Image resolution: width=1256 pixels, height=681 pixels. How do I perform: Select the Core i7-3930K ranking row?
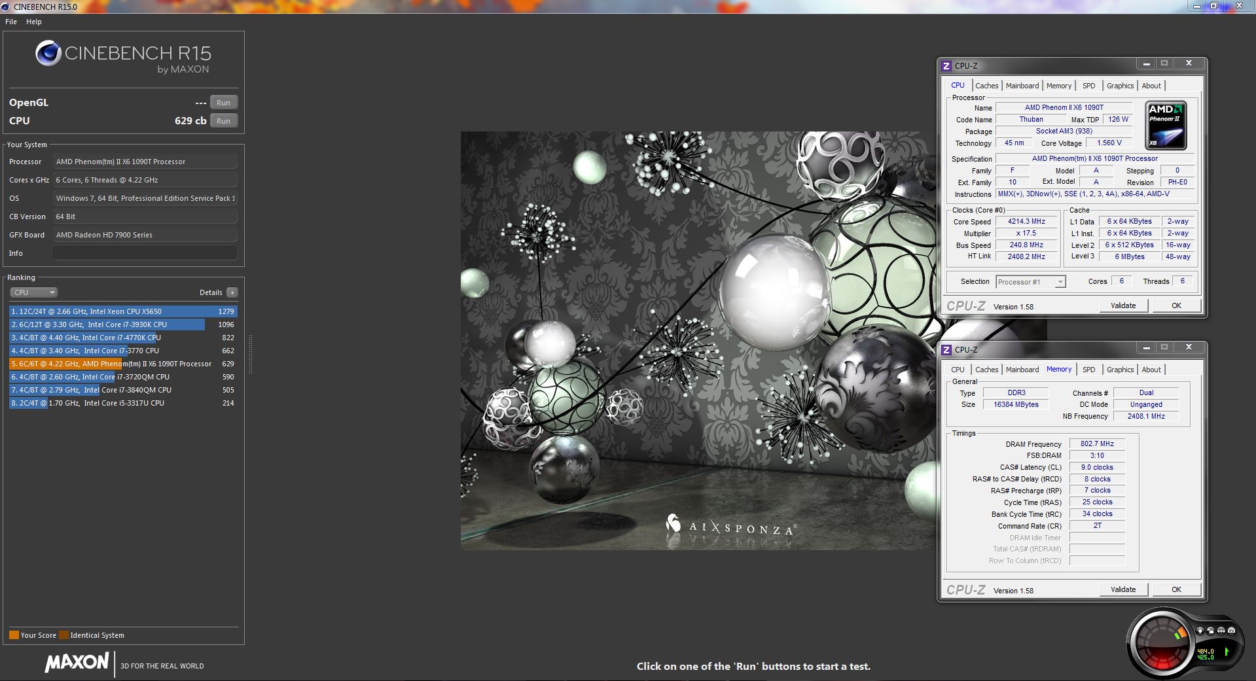point(123,324)
